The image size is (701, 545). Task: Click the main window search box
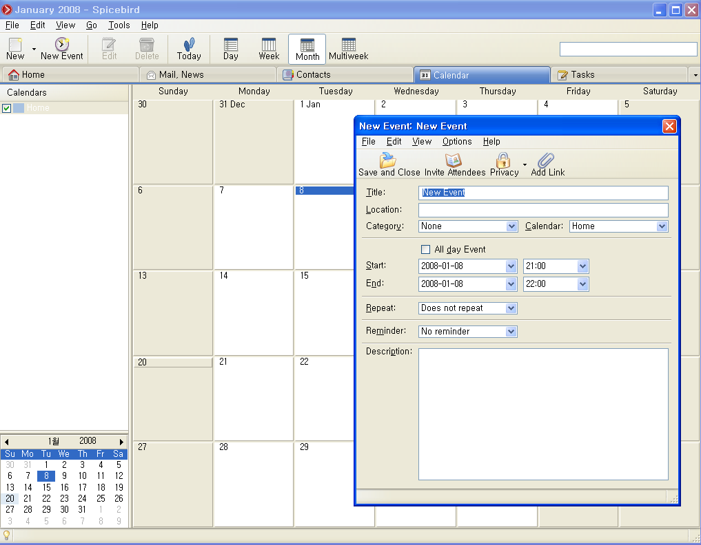tap(628, 49)
